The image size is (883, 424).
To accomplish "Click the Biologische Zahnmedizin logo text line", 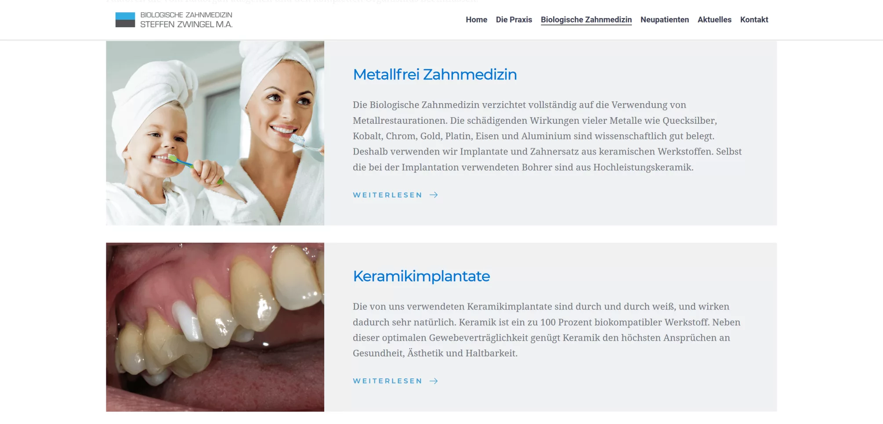I will (x=186, y=15).
